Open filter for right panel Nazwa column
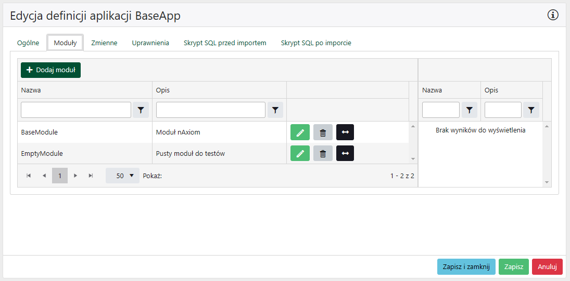Screen dimensions: 570x281 coord(470,110)
